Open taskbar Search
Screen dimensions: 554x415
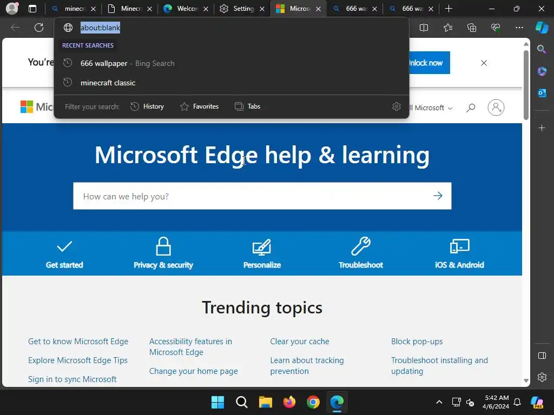coord(242,402)
